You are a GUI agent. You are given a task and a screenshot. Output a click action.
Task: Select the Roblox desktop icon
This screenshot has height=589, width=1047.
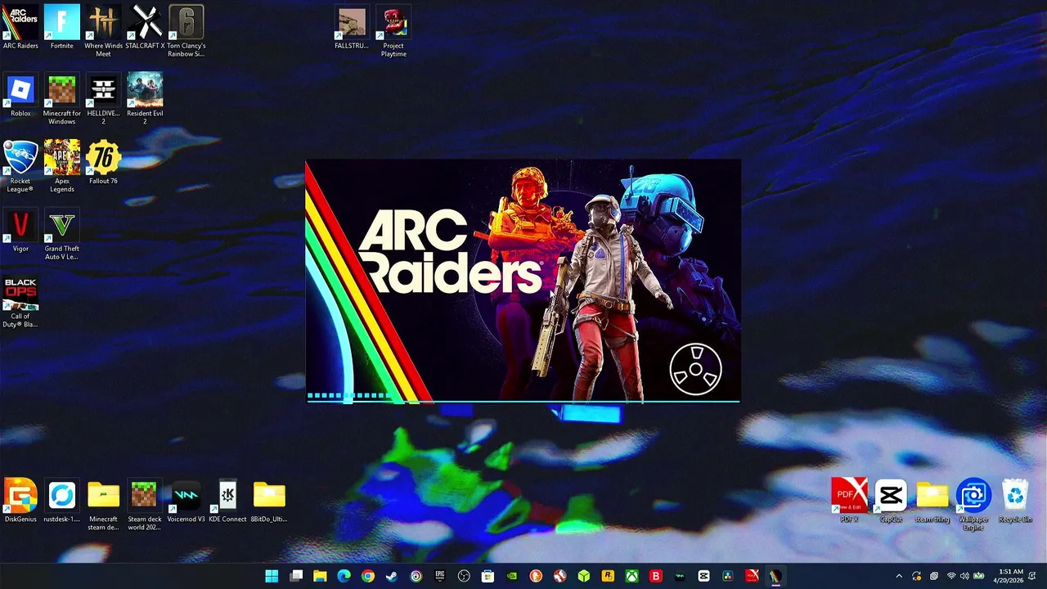[20, 95]
